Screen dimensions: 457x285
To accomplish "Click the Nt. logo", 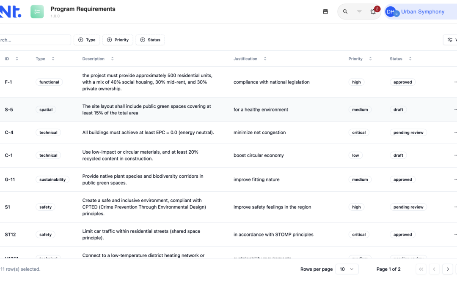I will (10, 12).
